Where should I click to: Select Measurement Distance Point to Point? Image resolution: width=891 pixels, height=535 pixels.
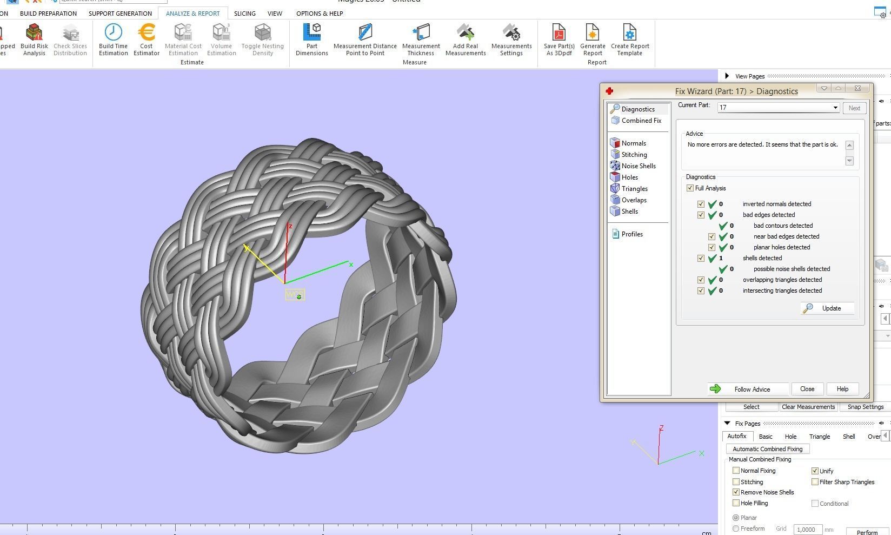click(365, 39)
